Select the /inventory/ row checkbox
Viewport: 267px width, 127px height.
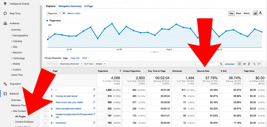pyautogui.click(x=46, y=123)
